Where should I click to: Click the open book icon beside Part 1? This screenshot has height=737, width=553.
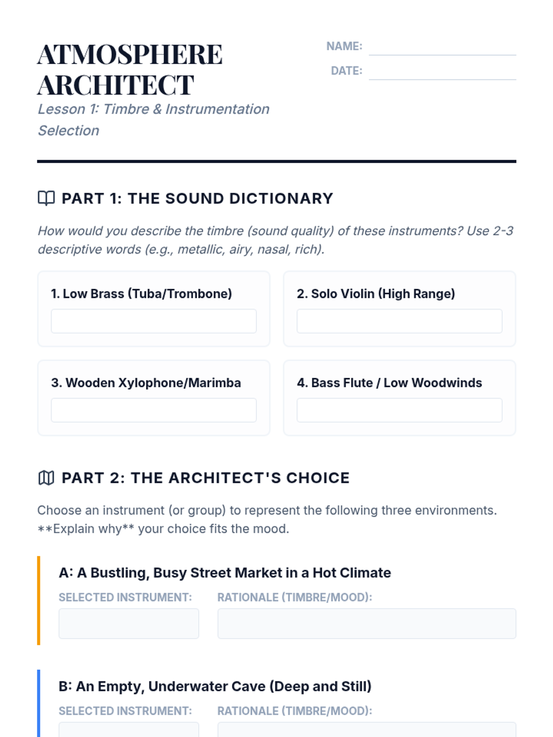46,198
